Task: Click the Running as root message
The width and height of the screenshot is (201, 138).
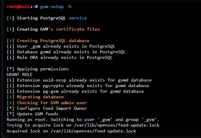Action: pyautogui.click(x=83, y=119)
